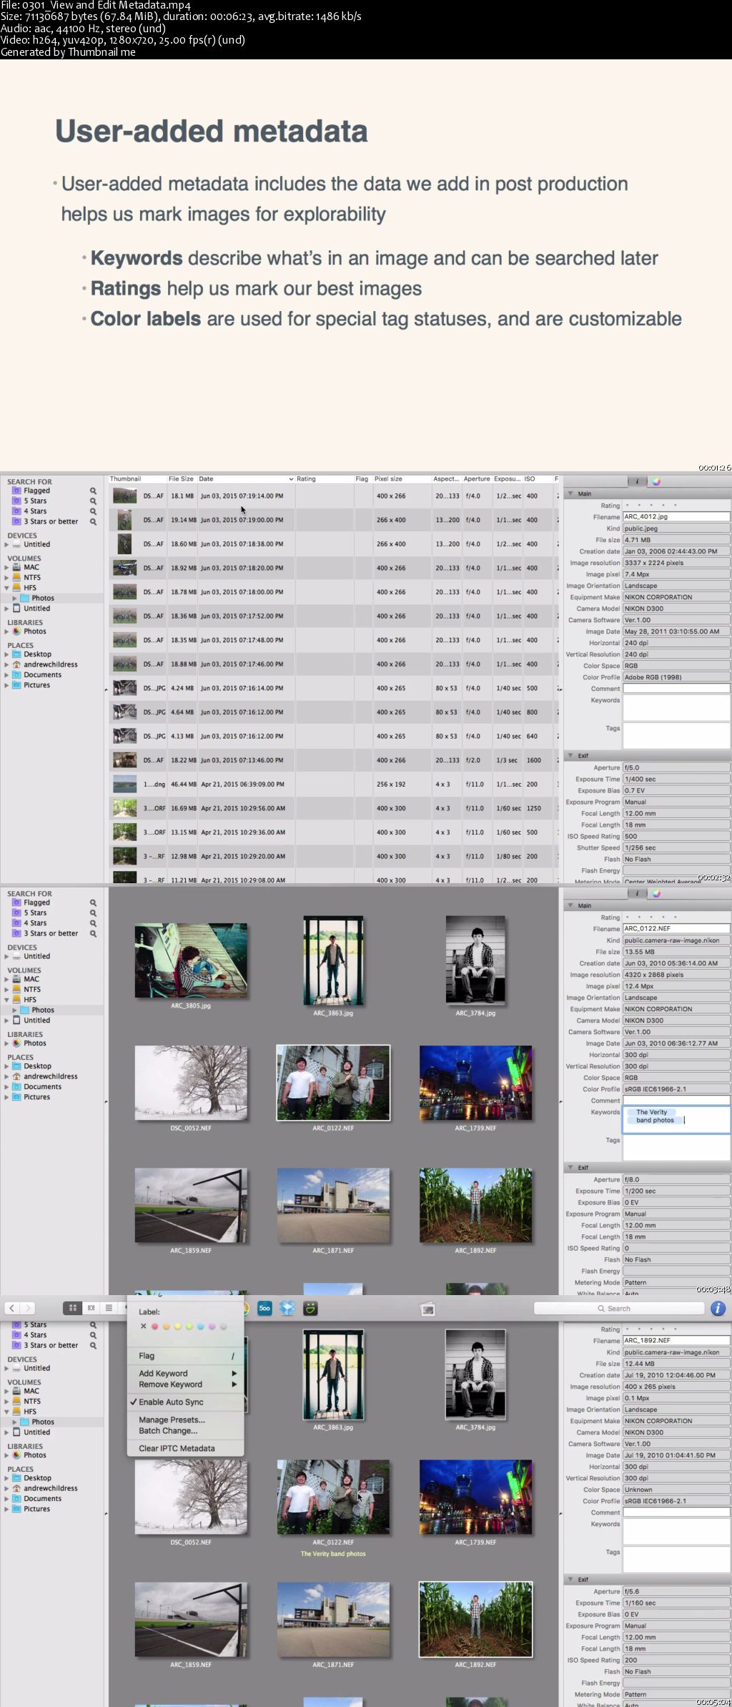This screenshot has height=1707, width=732.
Task: Click the green smiley face toolbar icon
Action: tap(310, 1308)
